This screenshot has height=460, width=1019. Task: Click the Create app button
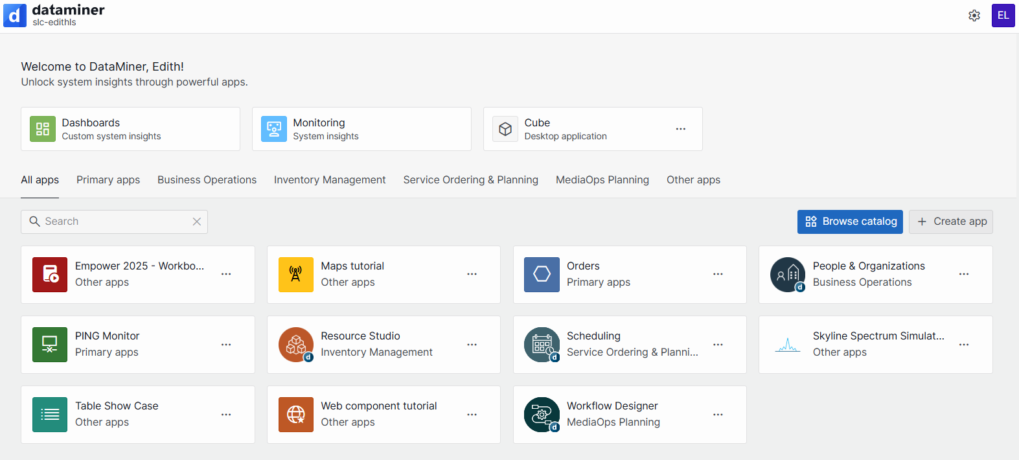click(951, 222)
